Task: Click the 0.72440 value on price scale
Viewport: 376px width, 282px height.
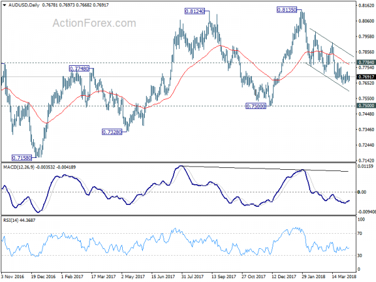Action: pos(366,145)
